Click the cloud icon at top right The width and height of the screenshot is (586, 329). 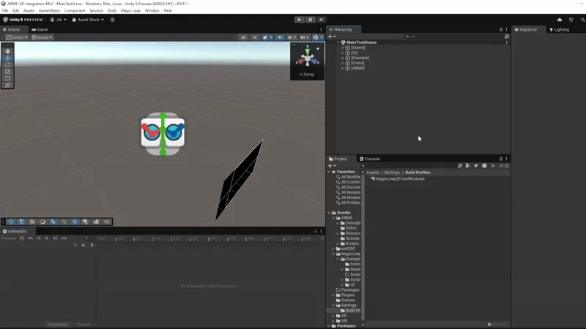pyautogui.click(x=560, y=20)
